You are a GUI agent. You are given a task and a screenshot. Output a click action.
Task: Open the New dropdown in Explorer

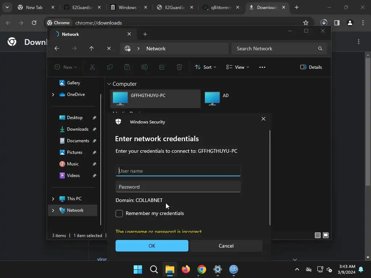tap(66, 67)
